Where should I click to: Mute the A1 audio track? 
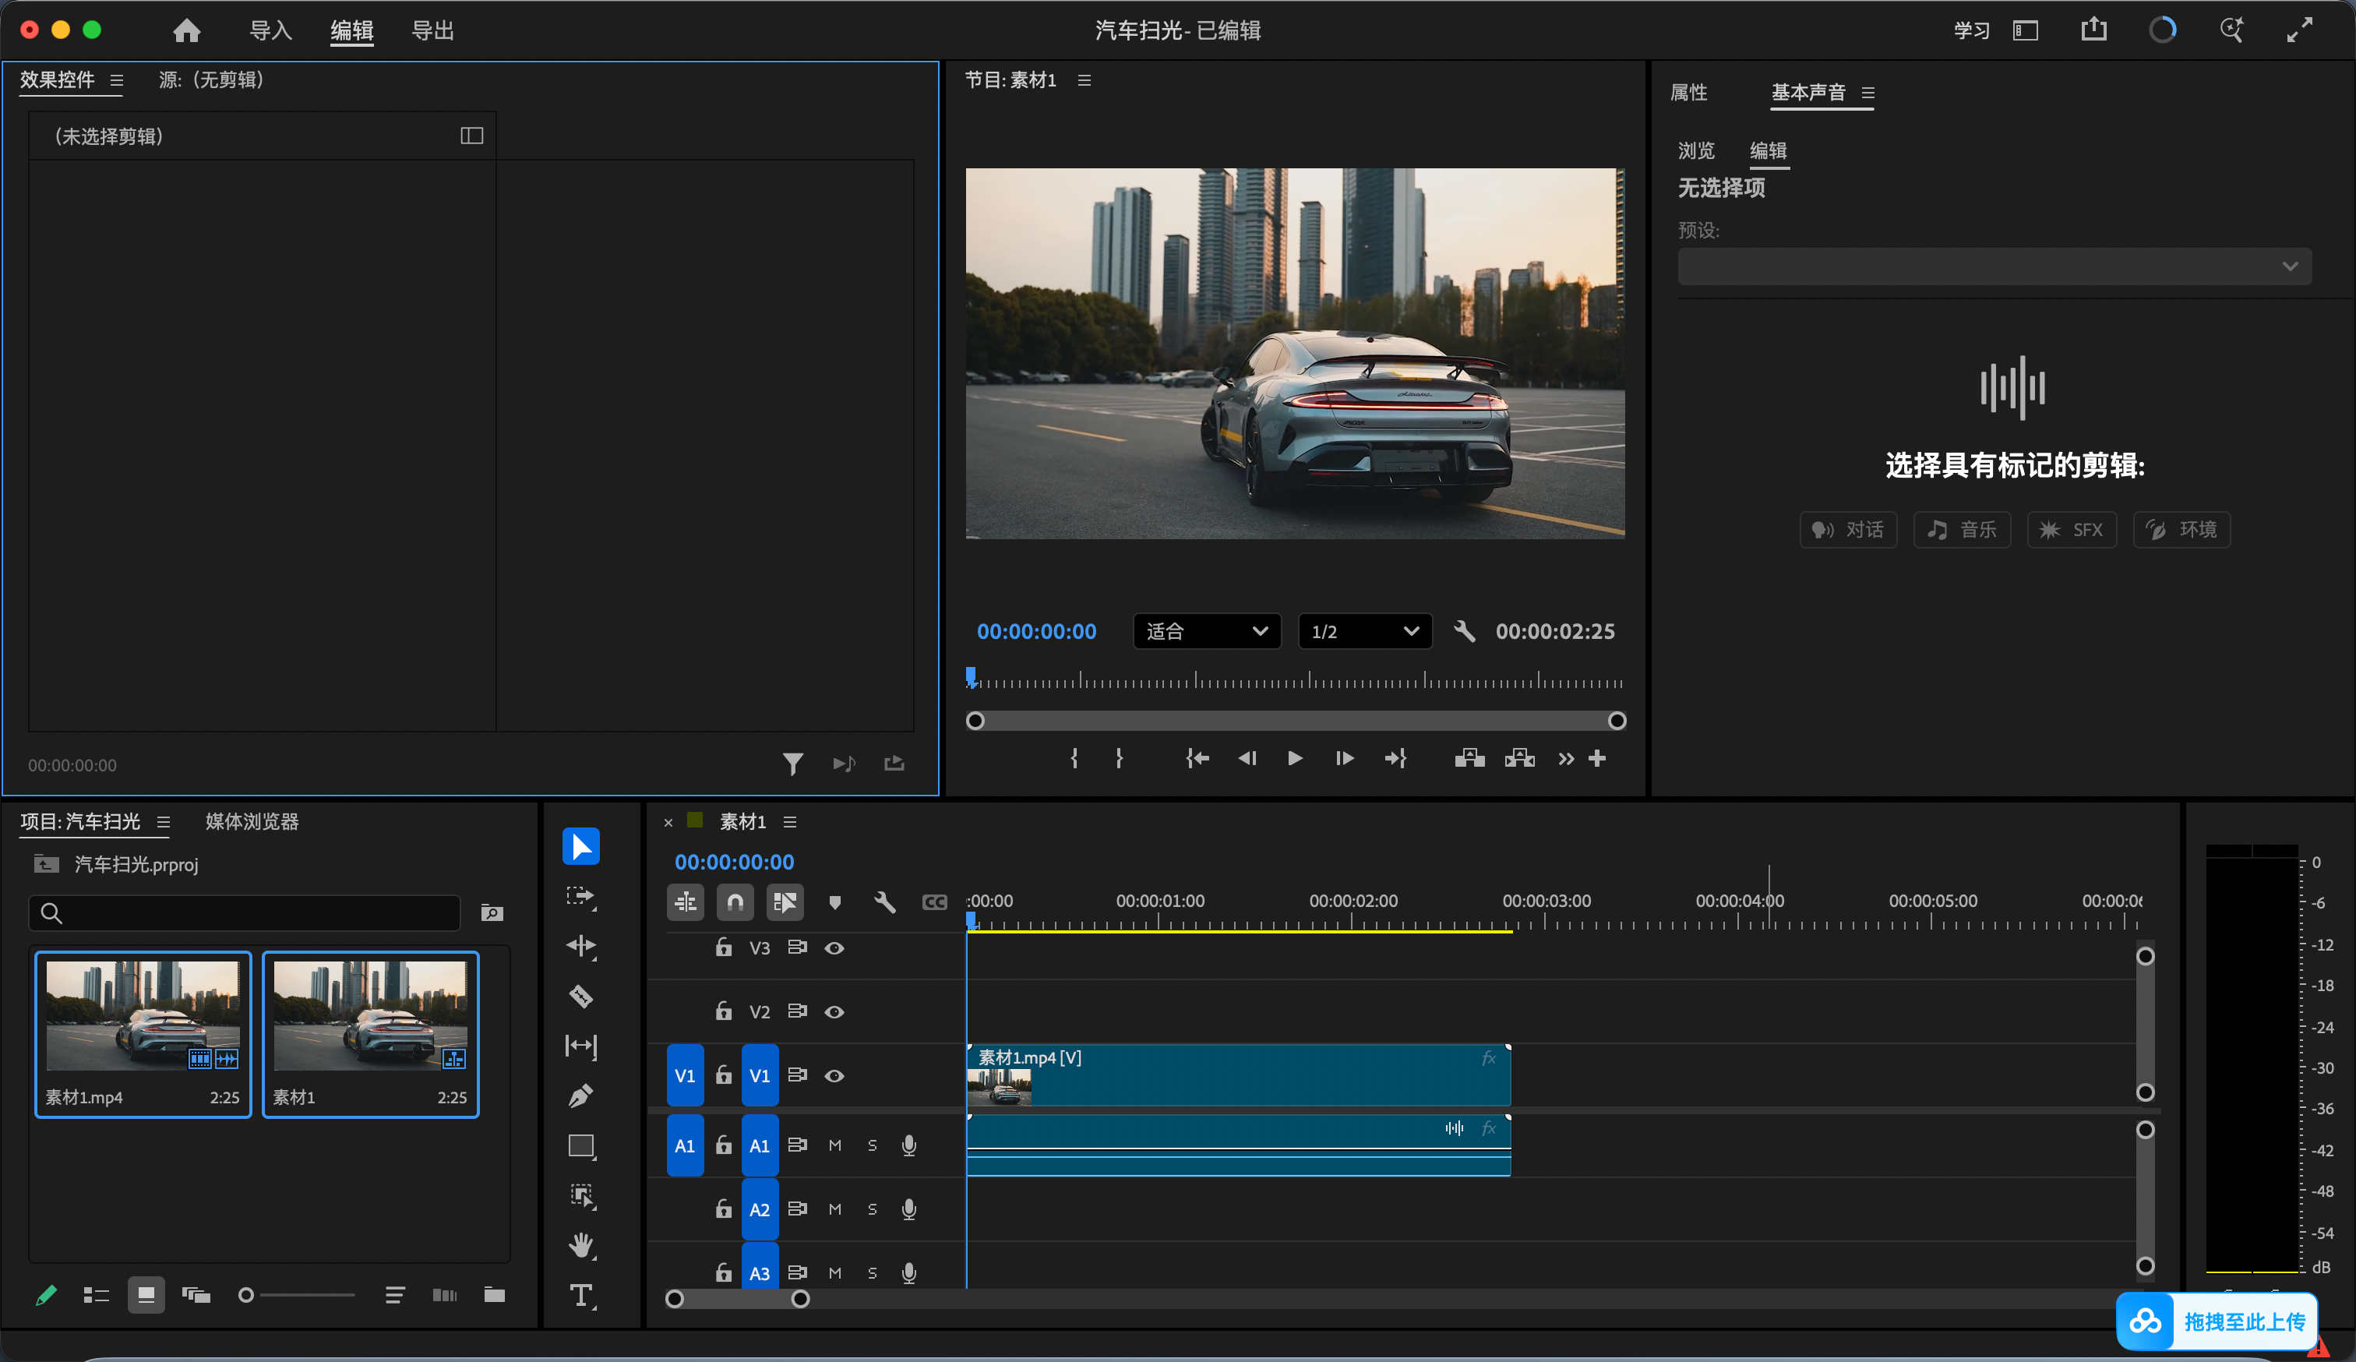pyautogui.click(x=834, y=1145)
